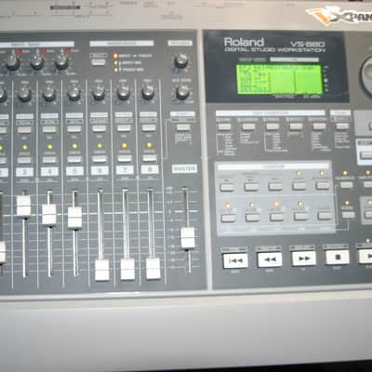This screenshot has width=372, height=372.
Task: Toggle the channel 3 STATUS button
Action: [x=24, y=160]
